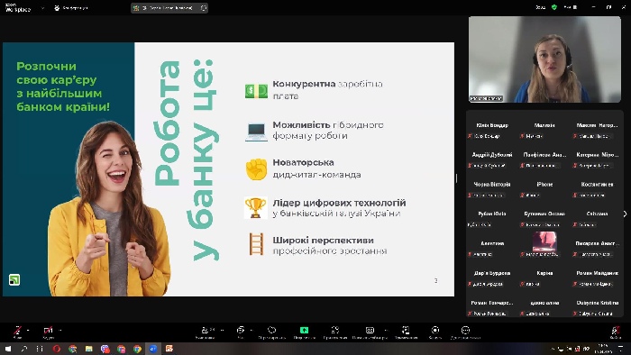Select the shared-screen meeting tab
The width and height of the screenshot is (631, 355).
coord(169,7)
